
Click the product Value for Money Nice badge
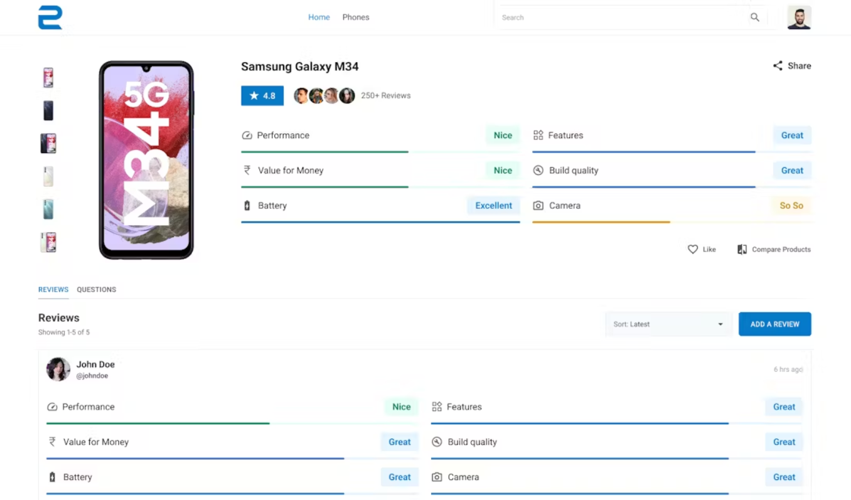tap(503, 171)
